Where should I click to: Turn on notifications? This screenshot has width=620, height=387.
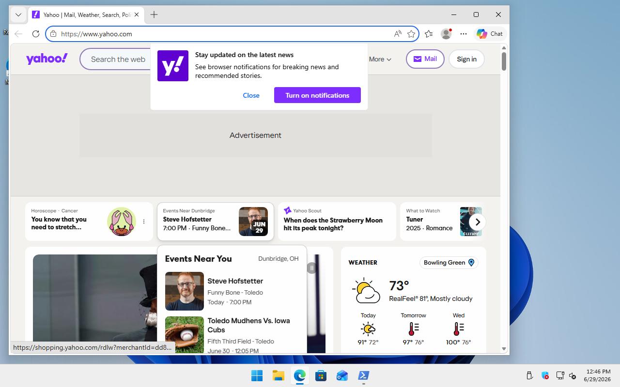317,95
